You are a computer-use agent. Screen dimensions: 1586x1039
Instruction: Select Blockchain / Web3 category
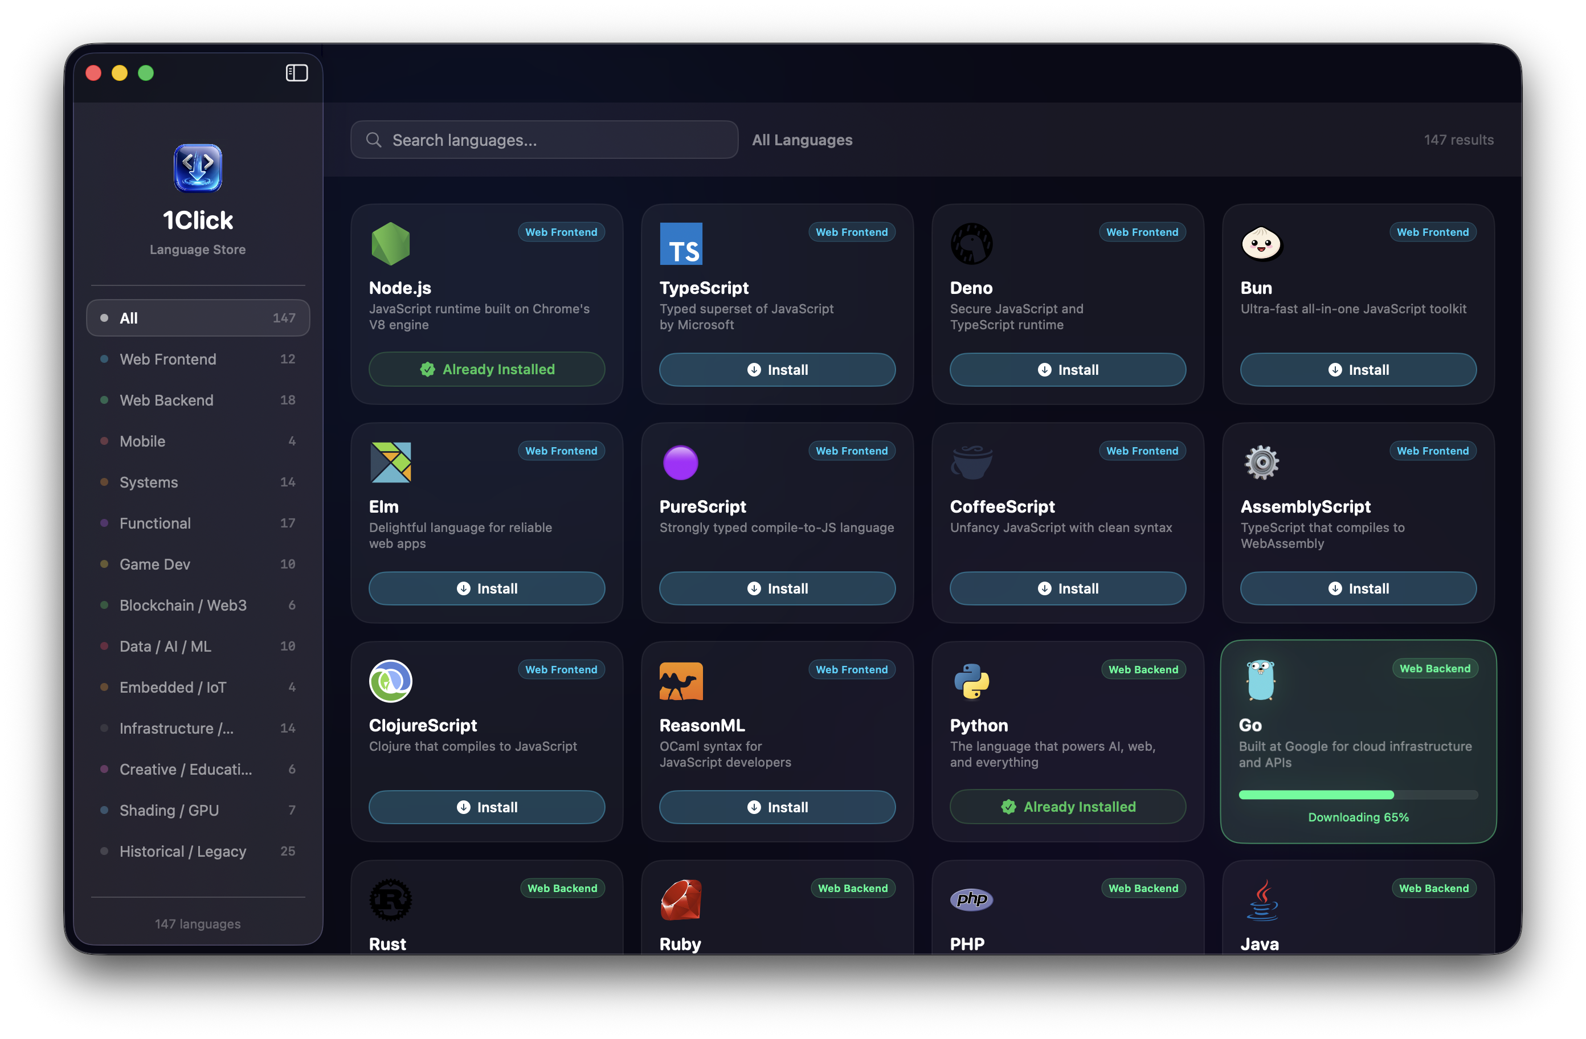pos(198,604)
